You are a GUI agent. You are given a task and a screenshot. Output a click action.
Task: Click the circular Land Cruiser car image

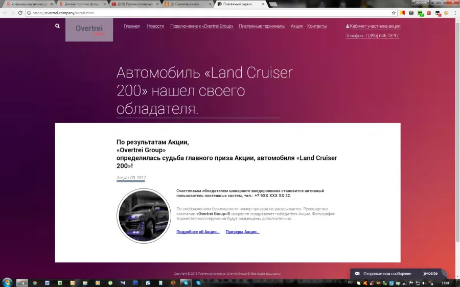[x=144, y=216]
